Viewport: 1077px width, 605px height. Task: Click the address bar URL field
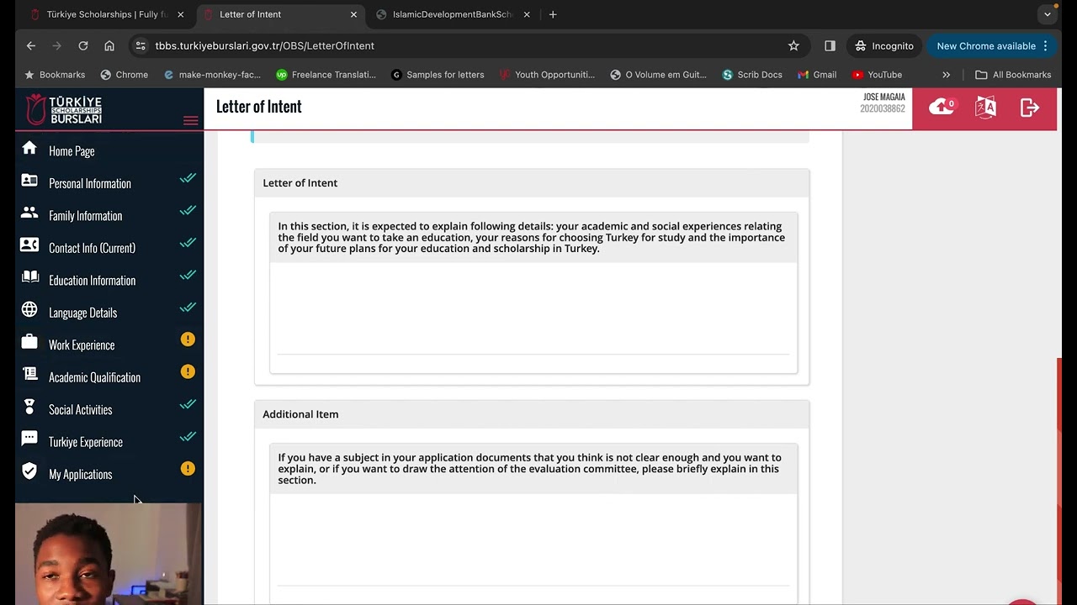[471, 45]
